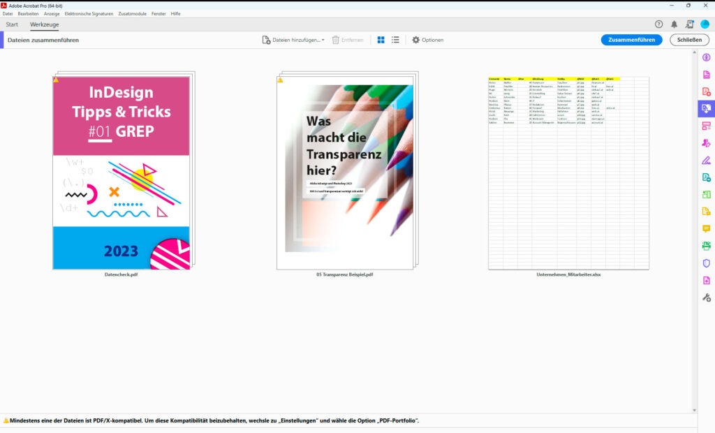Select the Unternehmen_Mitarbeiter.xlsx thumbnail
Image resolution: width=715 pixels, height=433 pixels.
tap(568, 173)
